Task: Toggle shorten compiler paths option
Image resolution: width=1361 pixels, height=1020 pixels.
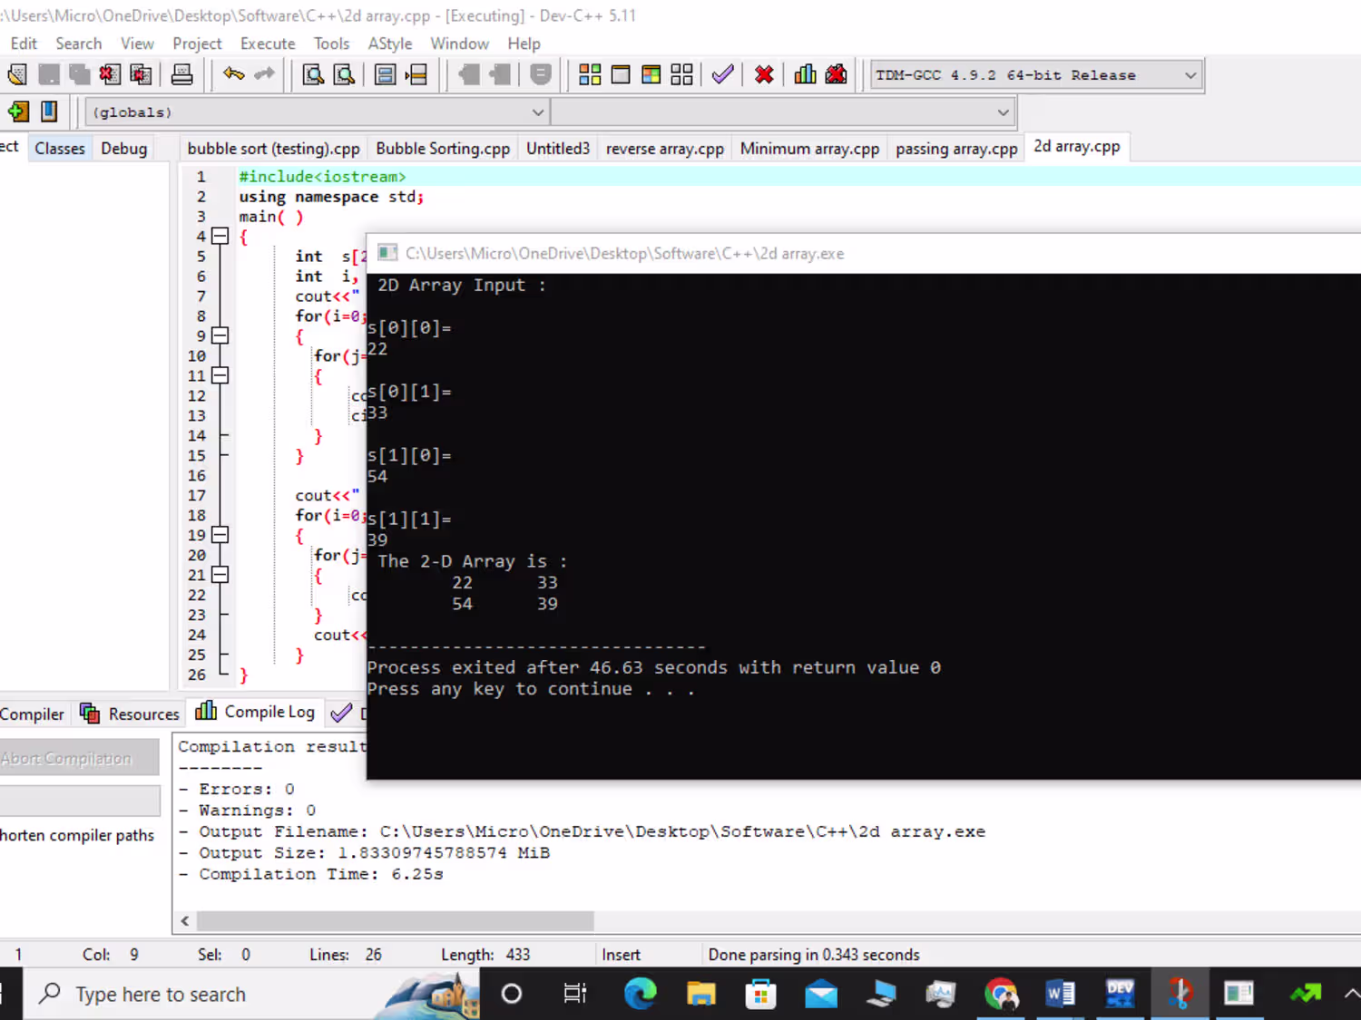Action: 78,835
